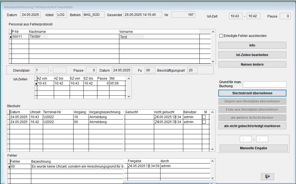
Task: Click the empty Dienstplan end field
Action: coord(60,70)
